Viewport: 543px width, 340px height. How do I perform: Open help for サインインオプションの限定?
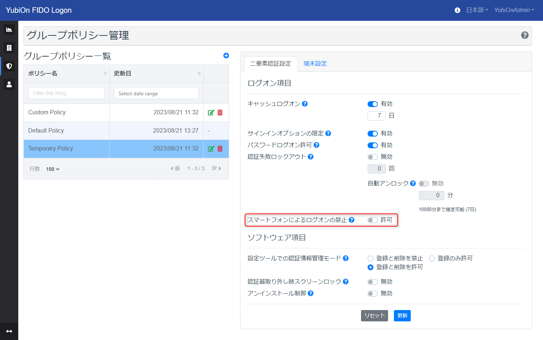(x=328, y=133)
